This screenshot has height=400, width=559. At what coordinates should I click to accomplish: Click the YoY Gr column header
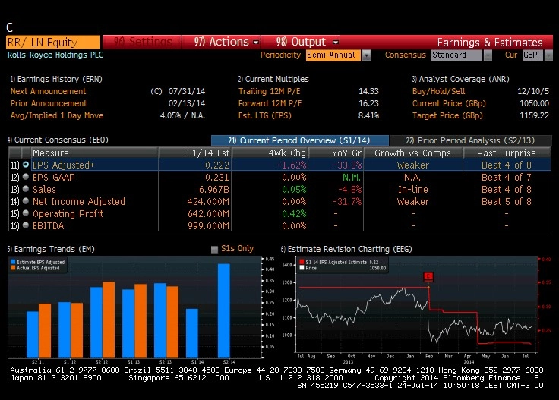click(x=336, y=153)
